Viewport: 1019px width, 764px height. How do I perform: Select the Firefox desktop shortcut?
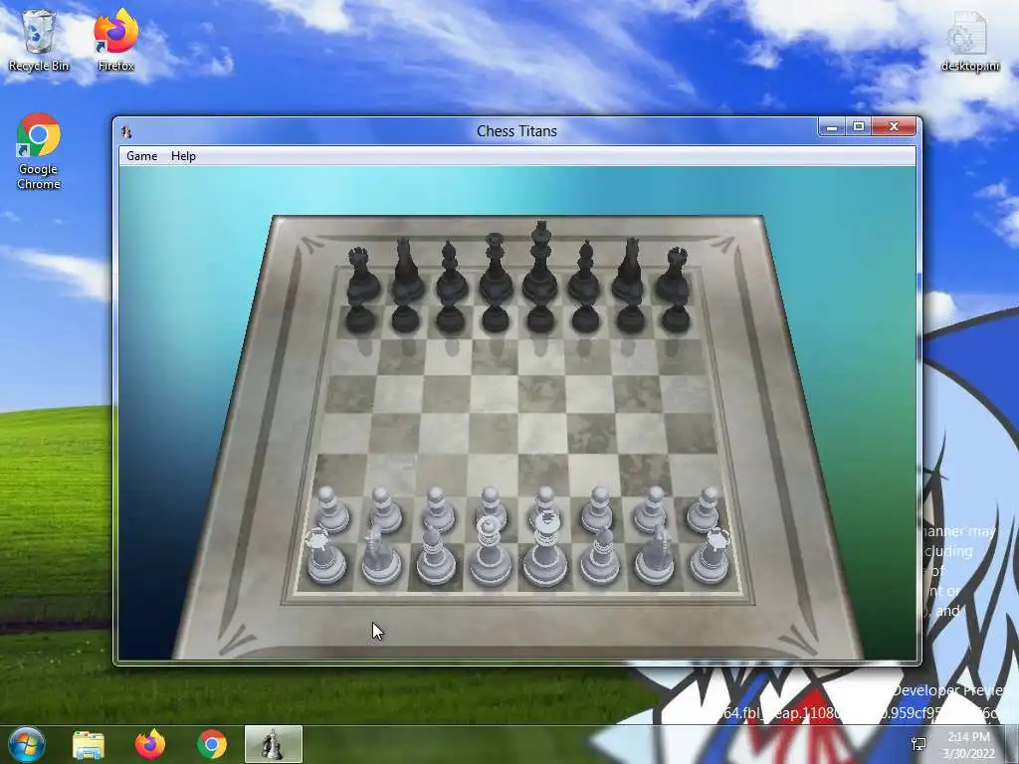[115, 41]
